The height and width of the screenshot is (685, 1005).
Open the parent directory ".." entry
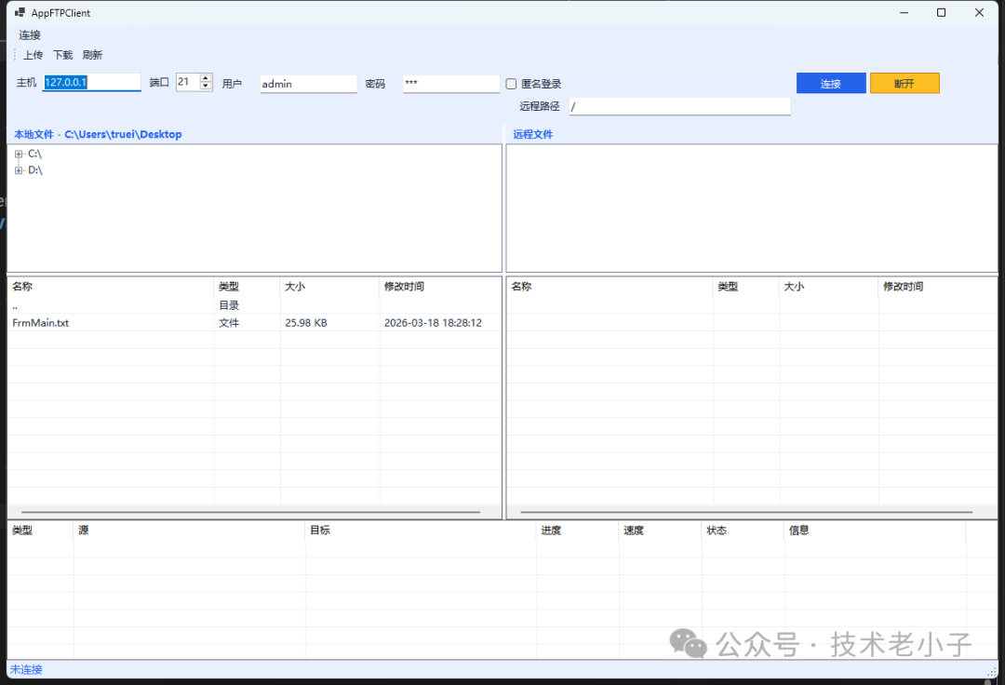tap(16, 305)
